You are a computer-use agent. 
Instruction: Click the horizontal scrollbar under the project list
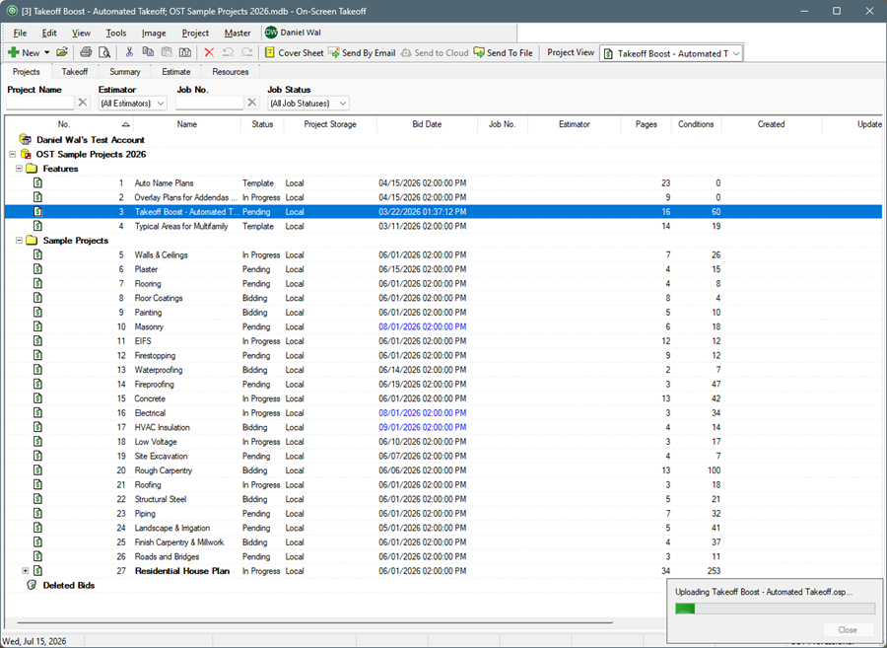click(x=315, y=622)
